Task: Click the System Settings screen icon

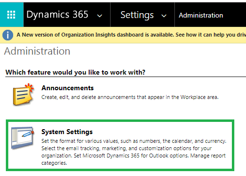Action: pyautogui.click(x=23, y=137)
